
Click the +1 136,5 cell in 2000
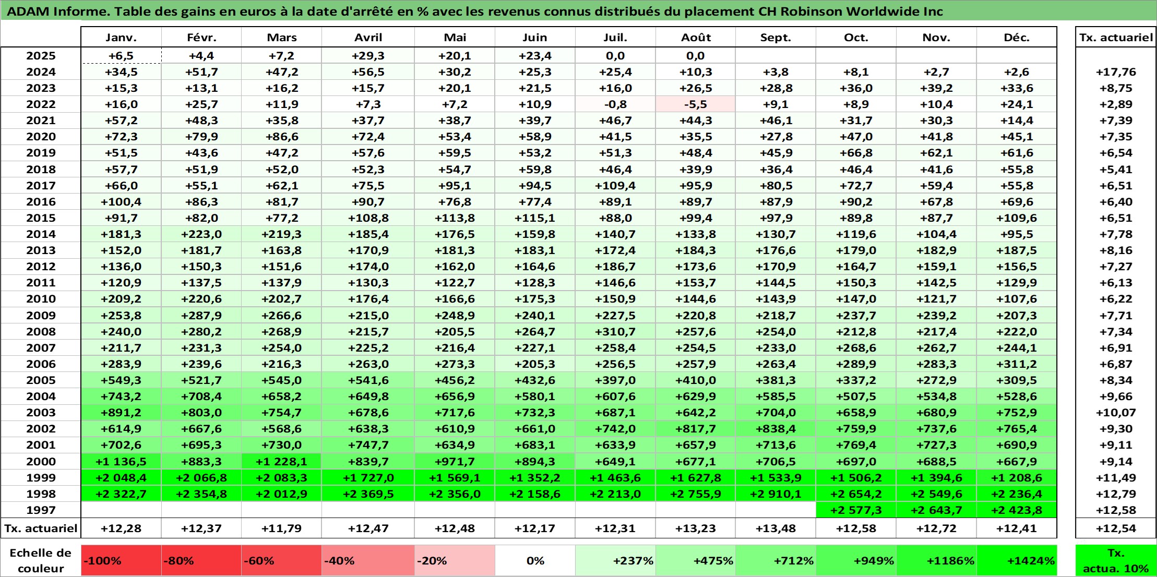[121, 462]
